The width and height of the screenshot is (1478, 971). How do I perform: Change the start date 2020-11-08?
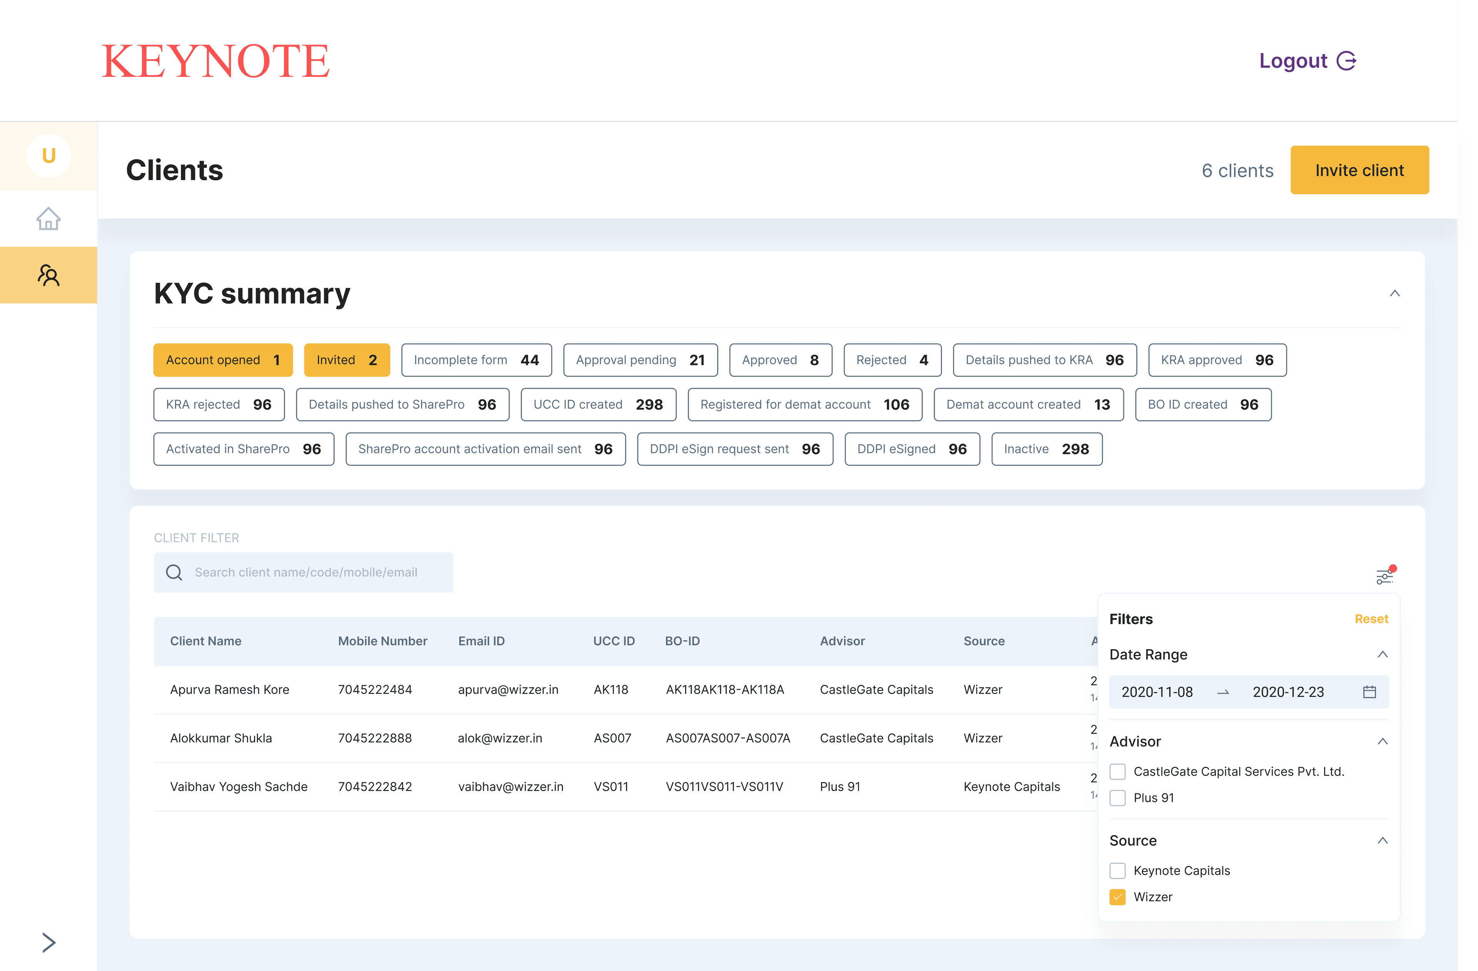pyautogui.click(x=1157, y=691)
